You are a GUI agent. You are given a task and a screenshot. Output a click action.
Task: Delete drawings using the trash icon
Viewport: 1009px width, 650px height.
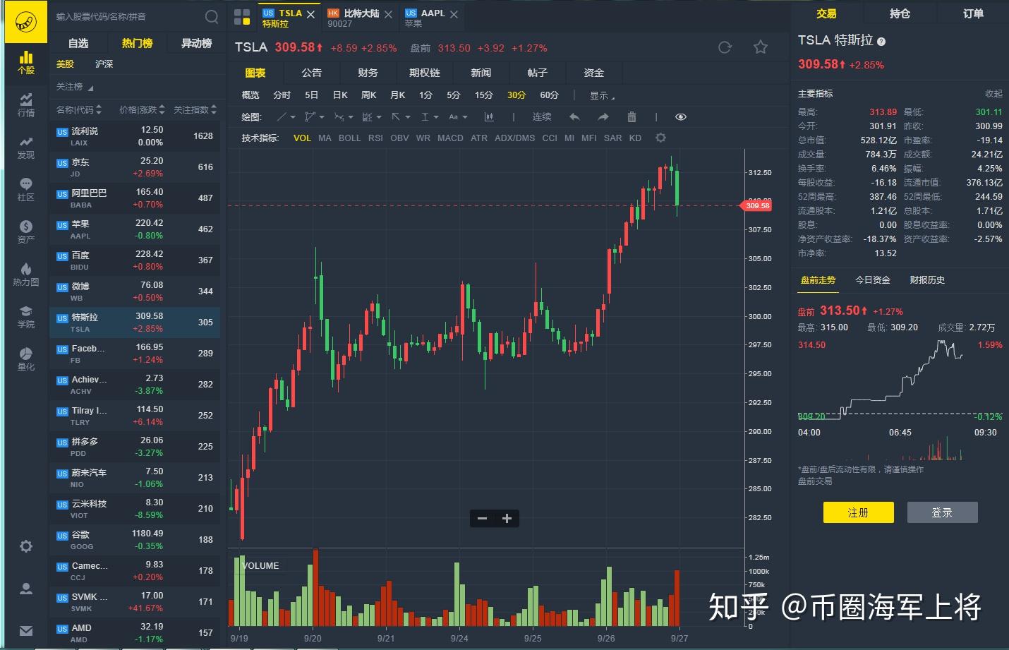pyautogui.click(x=631, y=116)
